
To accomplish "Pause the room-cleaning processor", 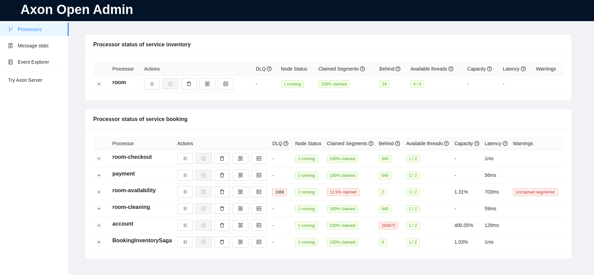I will coord(185,209).
